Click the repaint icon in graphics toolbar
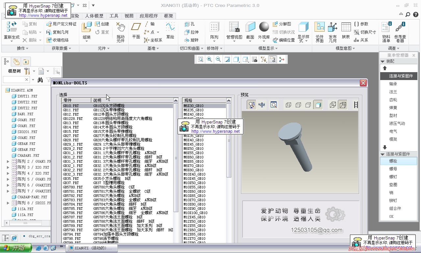 point(227,59)
